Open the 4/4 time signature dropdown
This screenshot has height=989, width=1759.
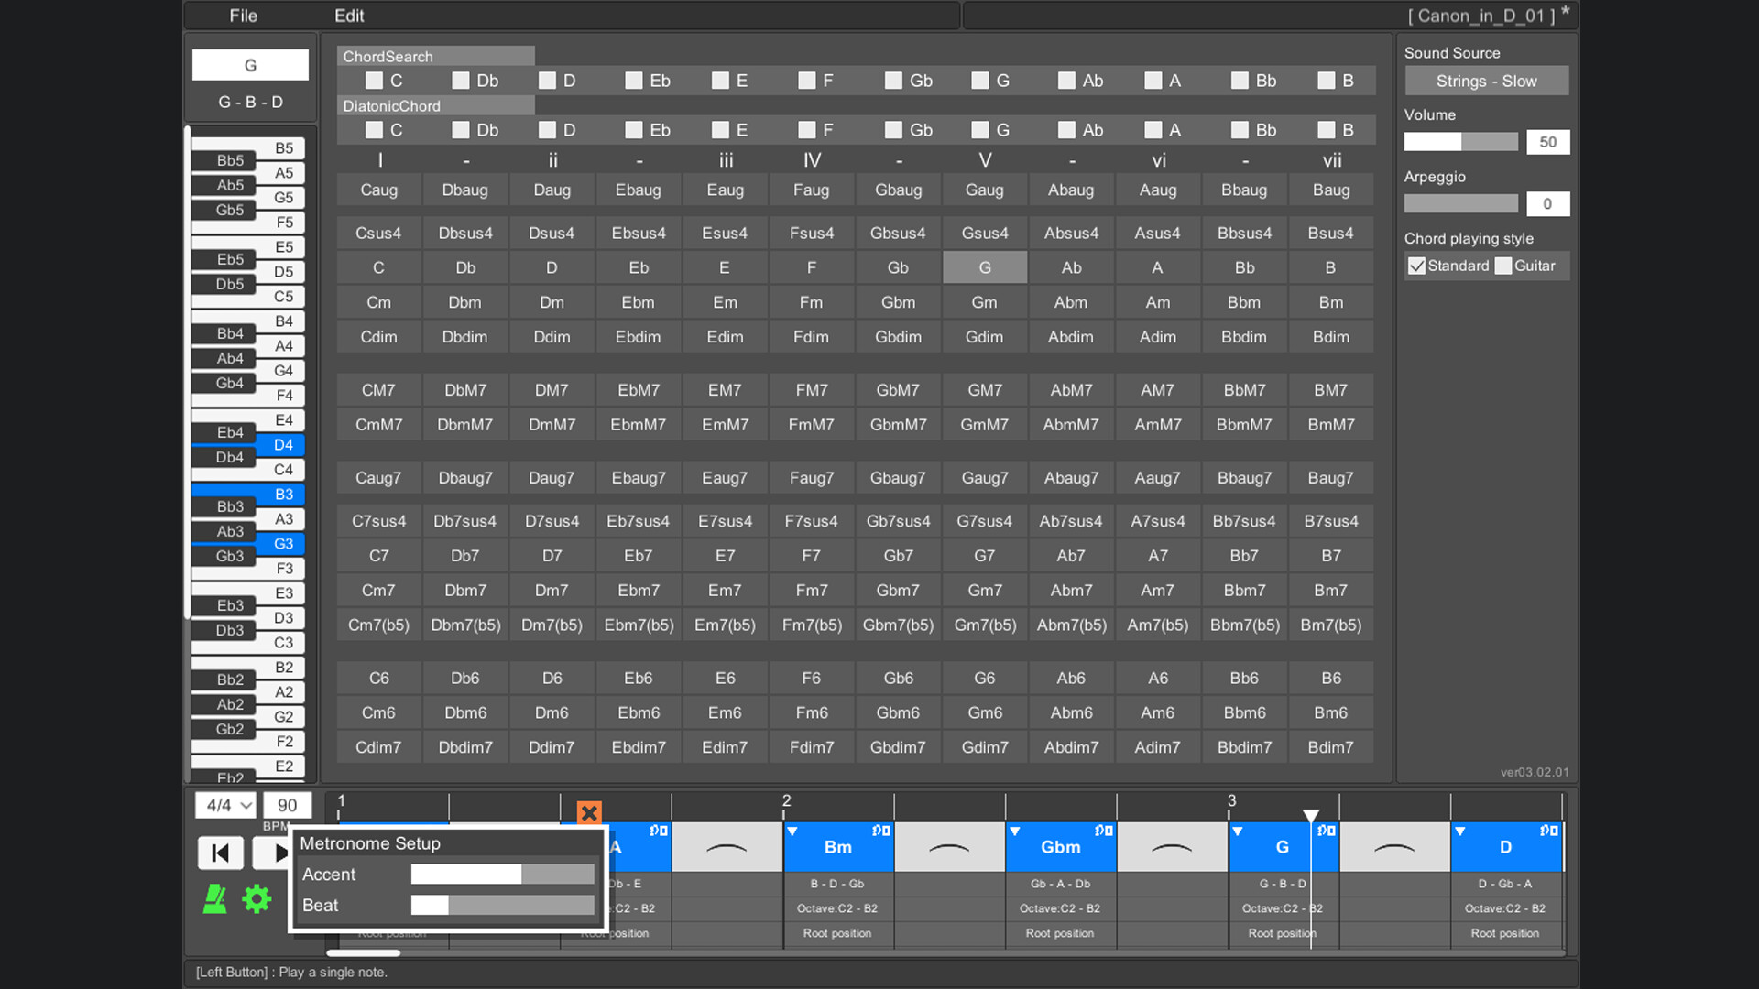click(224, 806)
